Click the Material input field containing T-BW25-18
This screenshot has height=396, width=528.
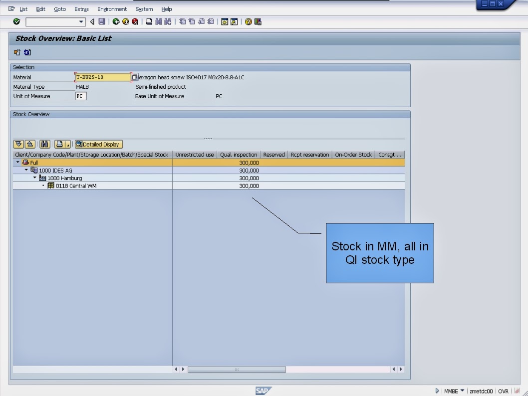click(x=102, y=77)
